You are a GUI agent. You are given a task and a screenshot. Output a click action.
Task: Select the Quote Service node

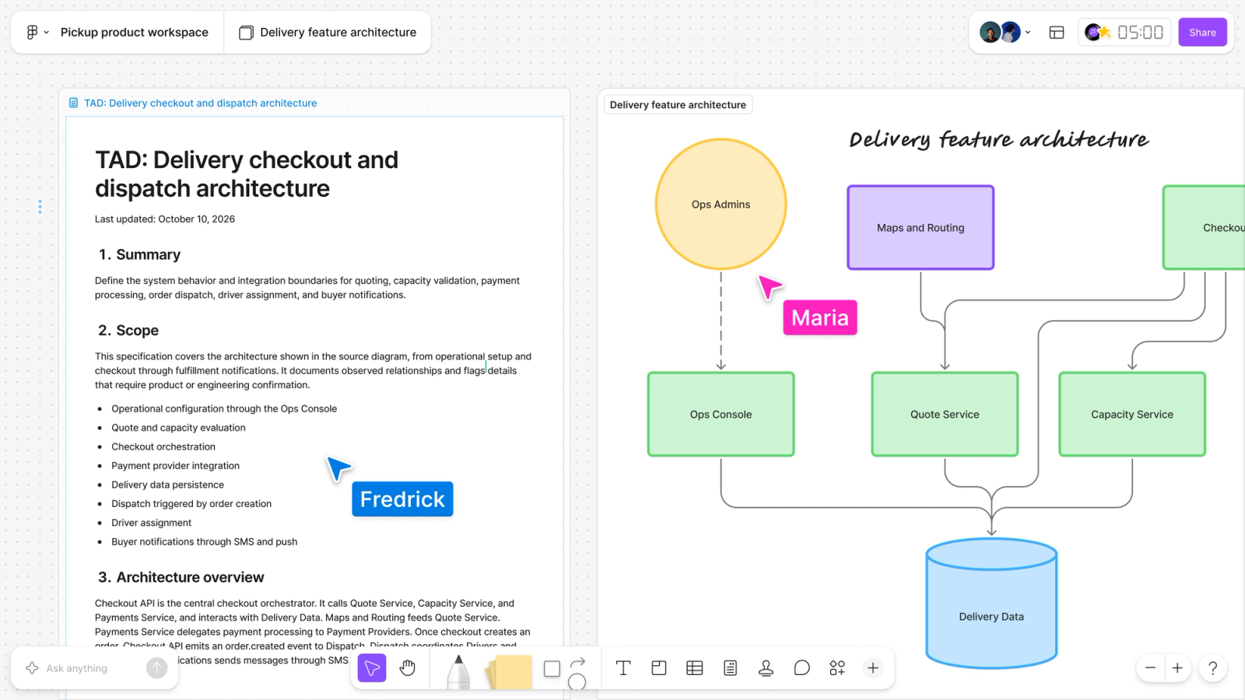[x=945, y=415]
